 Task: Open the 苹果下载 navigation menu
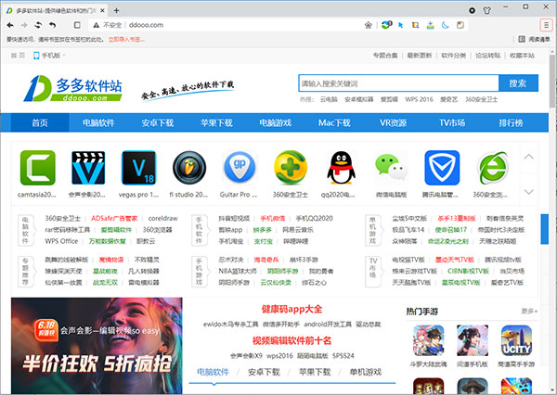(x=216, y=122)
